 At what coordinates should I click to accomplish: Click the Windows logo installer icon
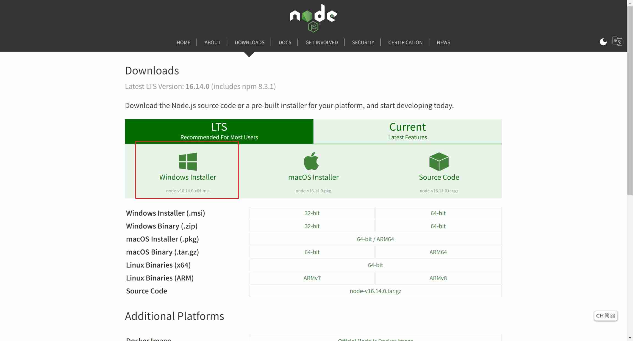(188, 162)
